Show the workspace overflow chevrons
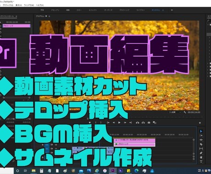Viewport: 211px width, 174px height. click(172, 10)
